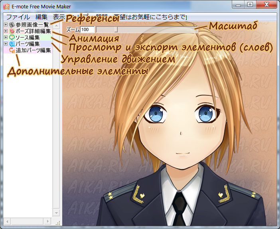
Task: Click the horizontal scroll left arrow
Action: (7, 221)
